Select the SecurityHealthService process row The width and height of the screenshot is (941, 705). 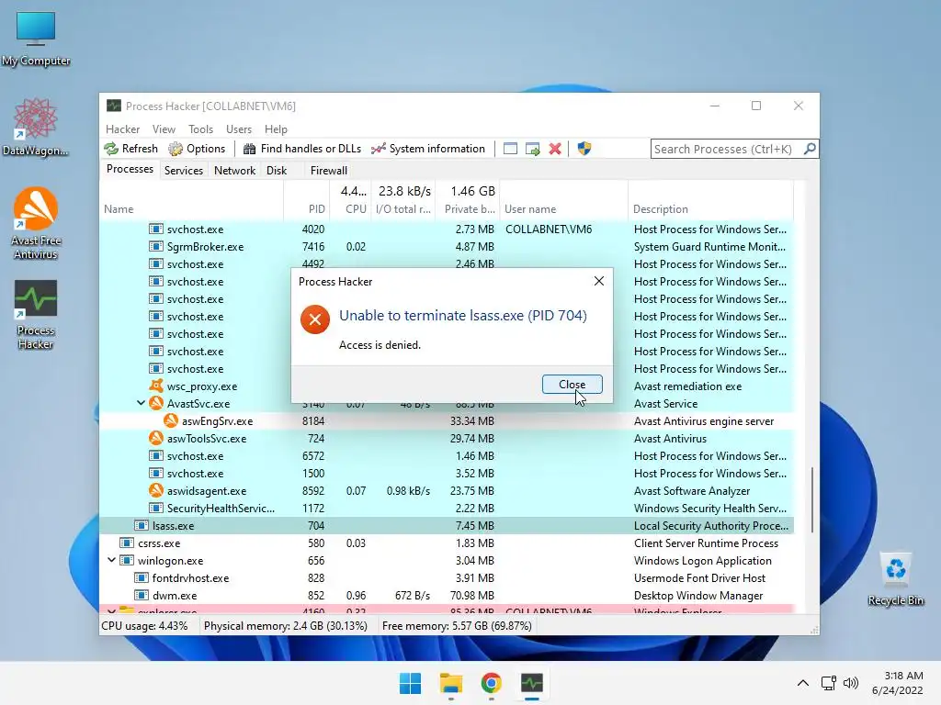(447, 508)
